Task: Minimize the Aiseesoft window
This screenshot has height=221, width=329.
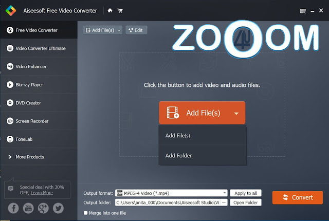Action: pyautogui.click(x=312, y=11)
